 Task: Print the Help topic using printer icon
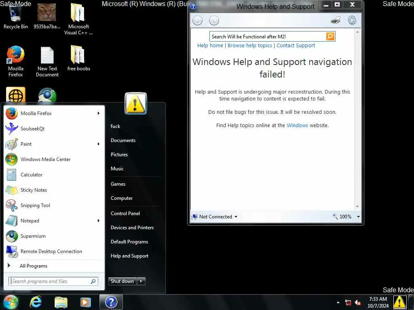pos(336,20)
